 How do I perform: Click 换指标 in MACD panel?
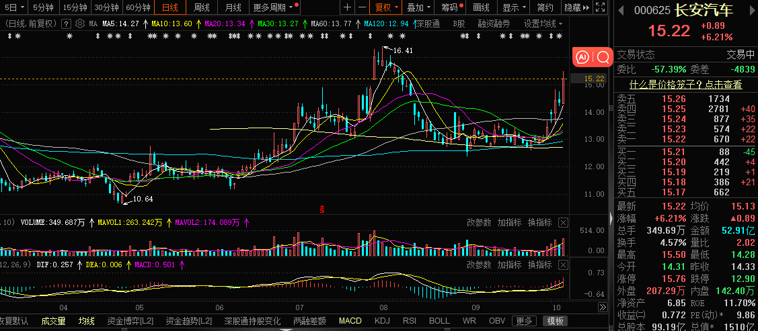pyautogui.click(x=539, y=265)
